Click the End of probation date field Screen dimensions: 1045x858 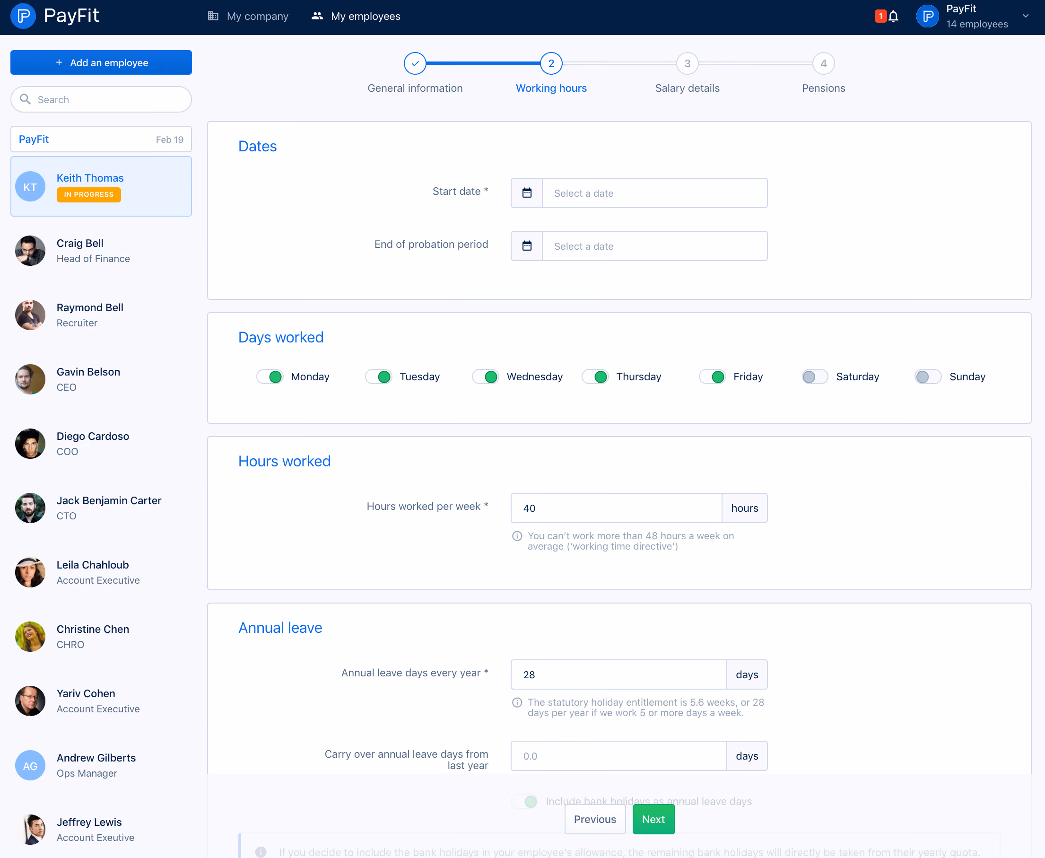(x=655, y=245)
